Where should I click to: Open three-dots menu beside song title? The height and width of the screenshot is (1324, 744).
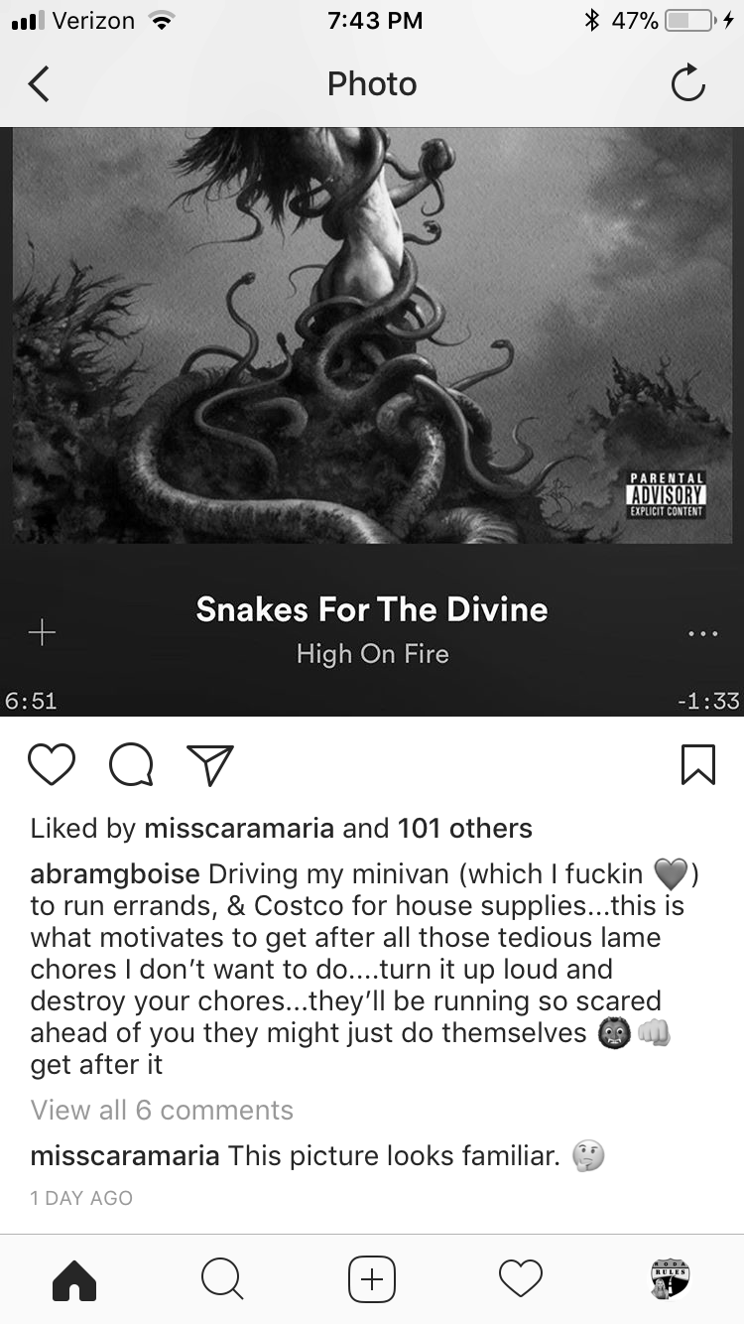click(x=701, y=633)
